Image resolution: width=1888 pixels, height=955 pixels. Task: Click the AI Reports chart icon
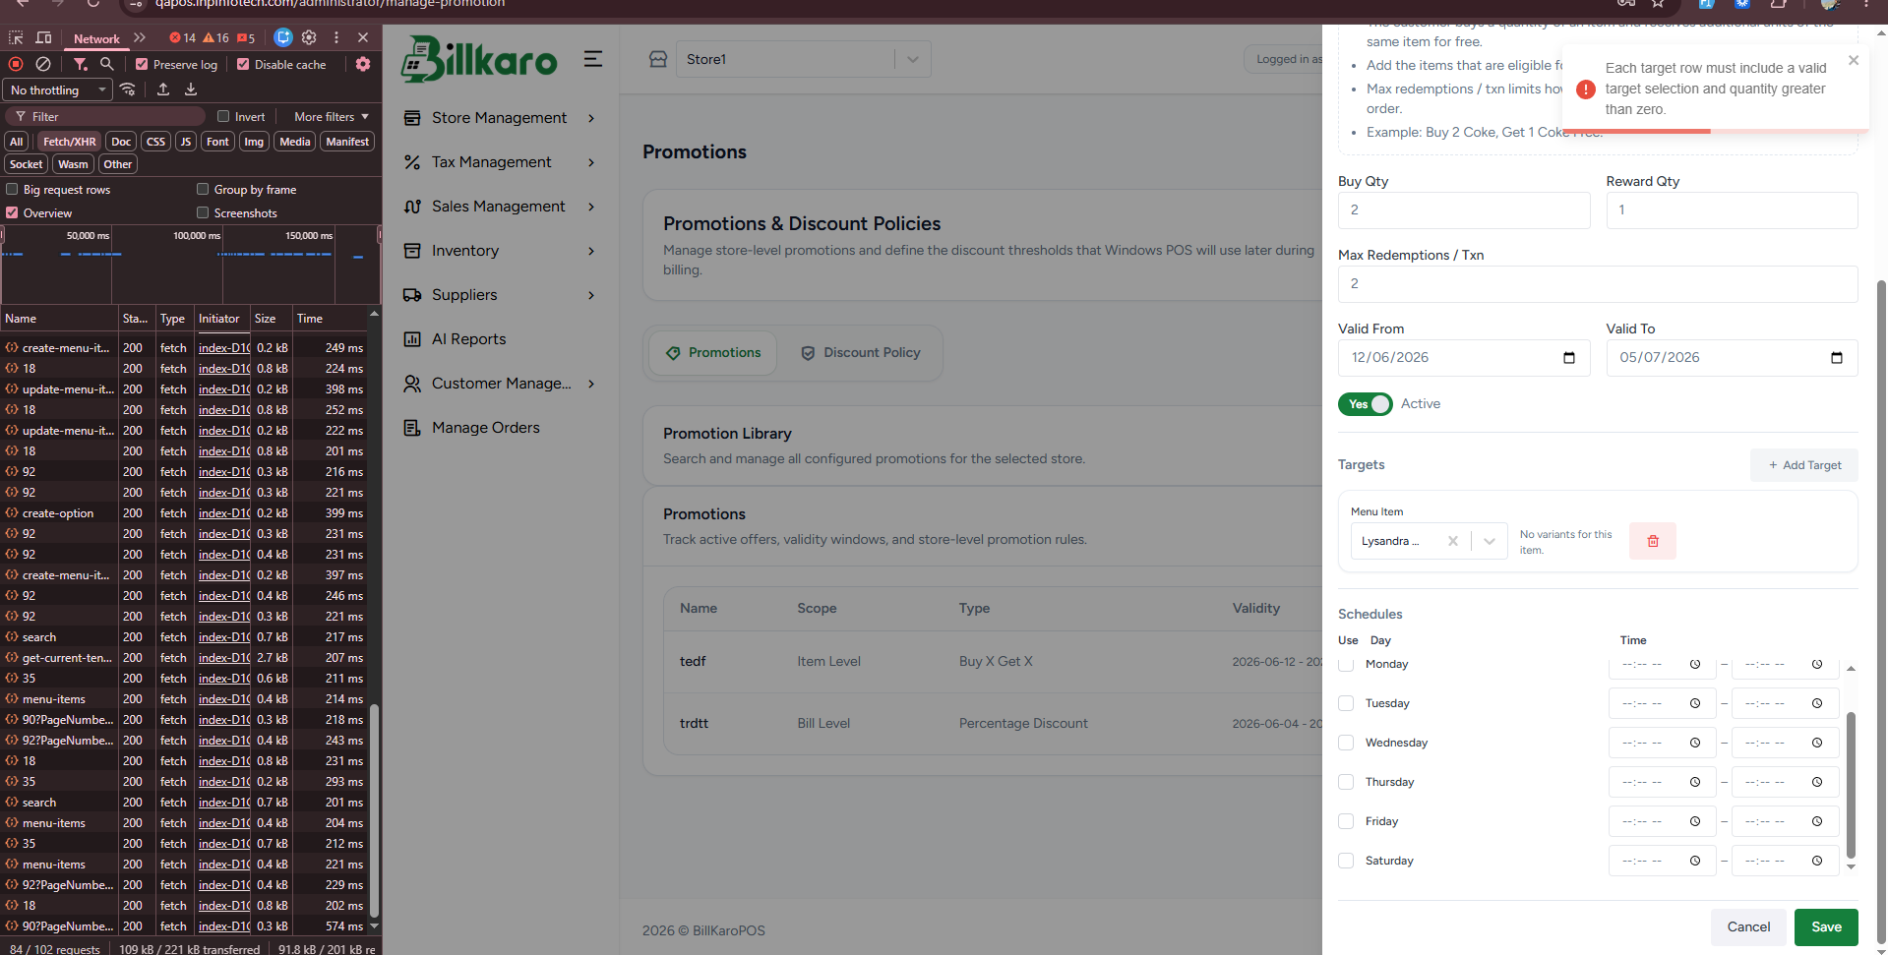click(412, 339)
